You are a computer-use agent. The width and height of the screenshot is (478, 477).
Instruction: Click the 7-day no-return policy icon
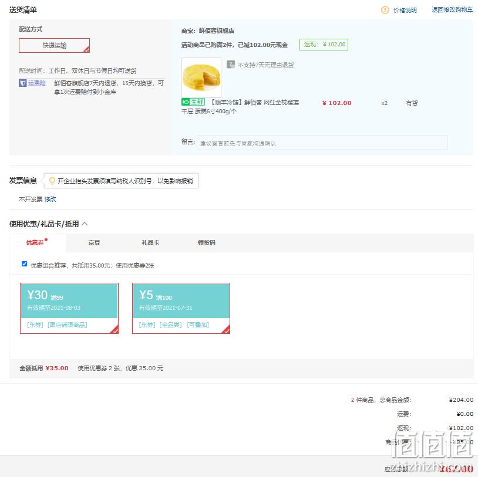pyautogui.click(x=230, y=65)
